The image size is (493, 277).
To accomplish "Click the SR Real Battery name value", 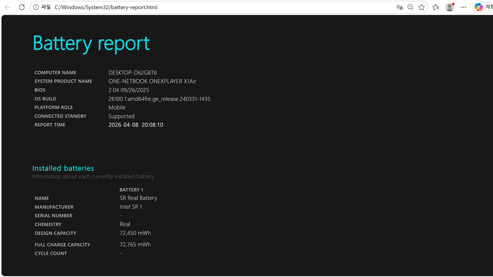I will (138, 198).
